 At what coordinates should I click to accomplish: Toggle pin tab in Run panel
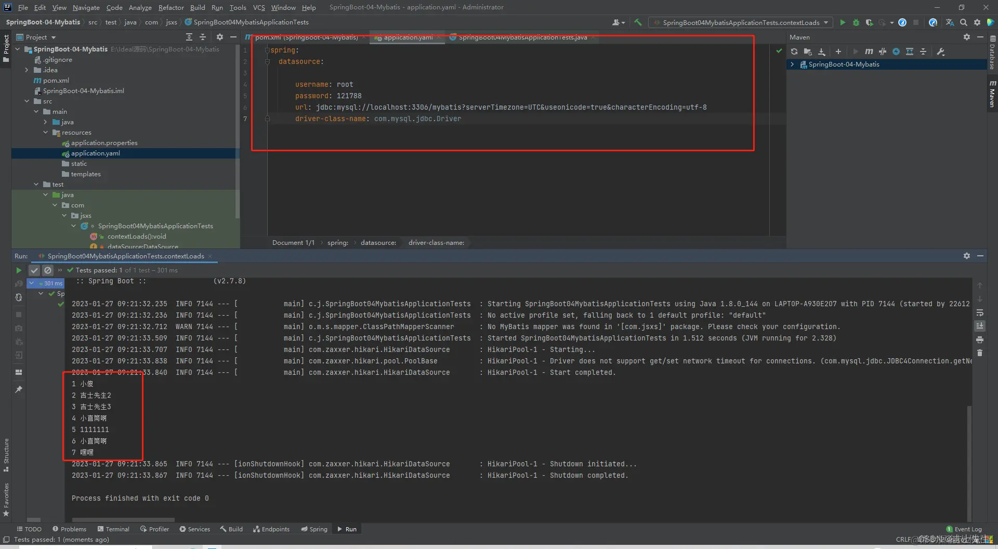tap(19, 389)
